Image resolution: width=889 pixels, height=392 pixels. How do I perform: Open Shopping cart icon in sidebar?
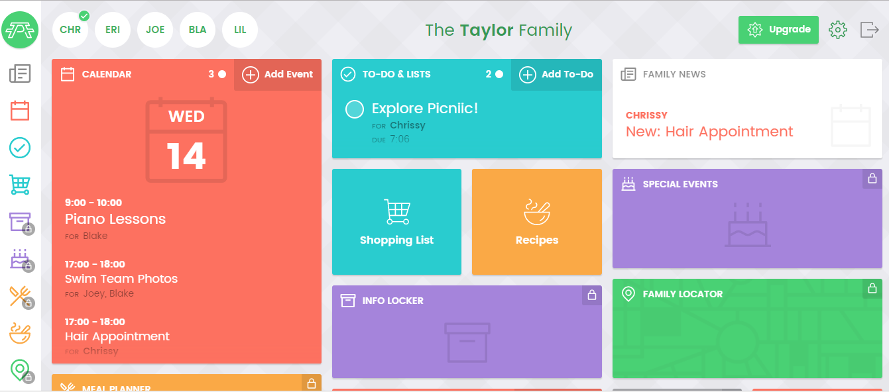(x=20, y=185)
